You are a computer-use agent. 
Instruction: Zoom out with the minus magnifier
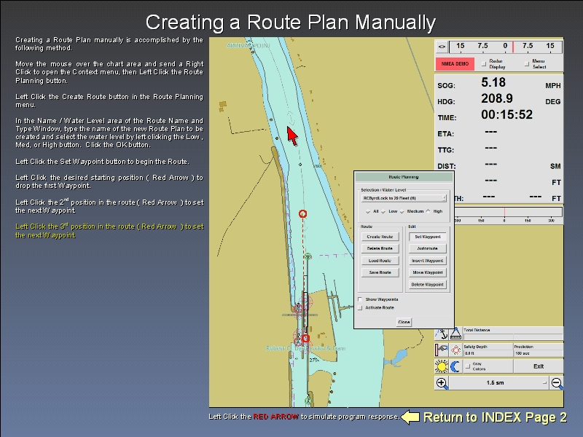(x=557, y=382)
